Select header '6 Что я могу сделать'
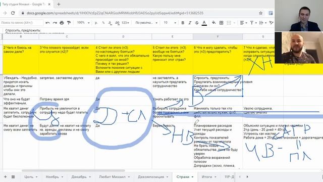 (218, 60)
